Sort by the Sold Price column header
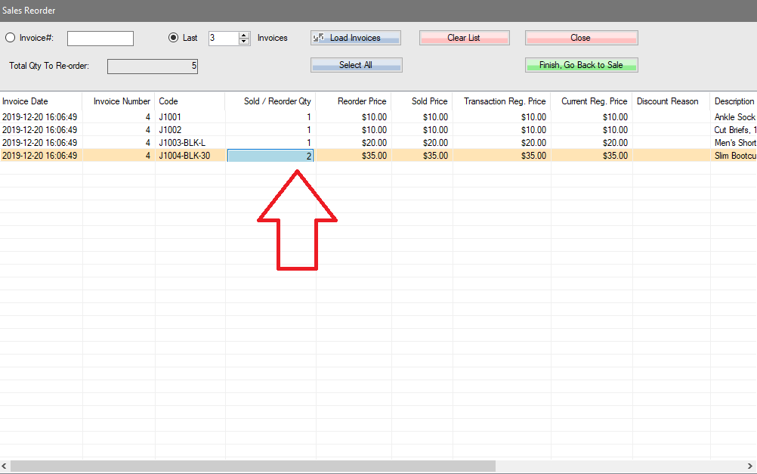The image size is (757, 474). point(422,101)
